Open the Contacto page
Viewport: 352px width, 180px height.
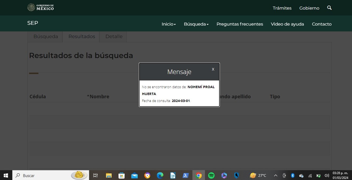point(322,24)
